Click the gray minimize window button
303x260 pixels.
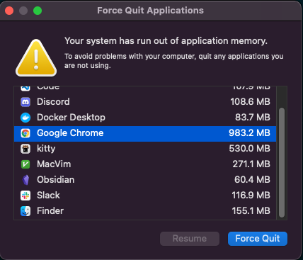[x=23, y=11]
